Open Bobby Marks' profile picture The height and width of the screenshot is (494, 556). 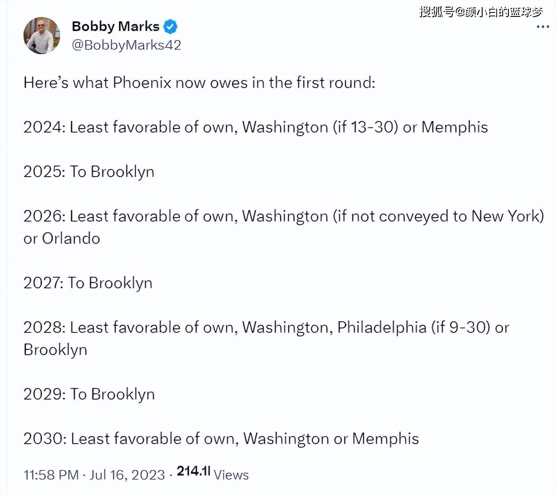[42, 36]
